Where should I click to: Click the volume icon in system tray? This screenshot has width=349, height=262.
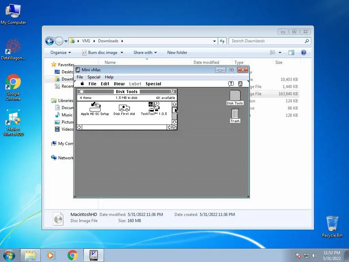coord(315,255)
